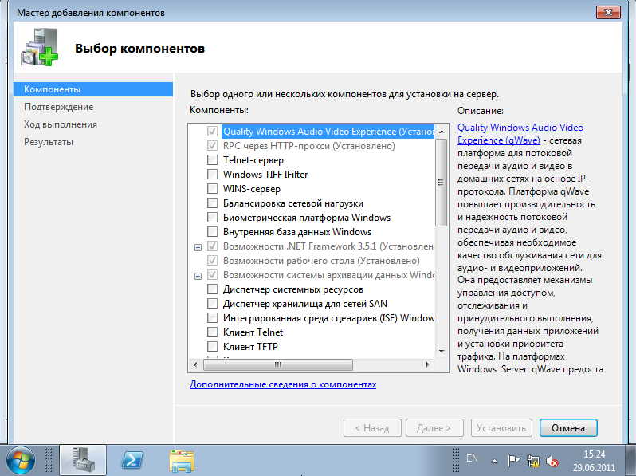The height and width of the screenshot is (476, 636).
Task: Tick the Клиент TFTP checkbox
Action: [x=212, y=347]
